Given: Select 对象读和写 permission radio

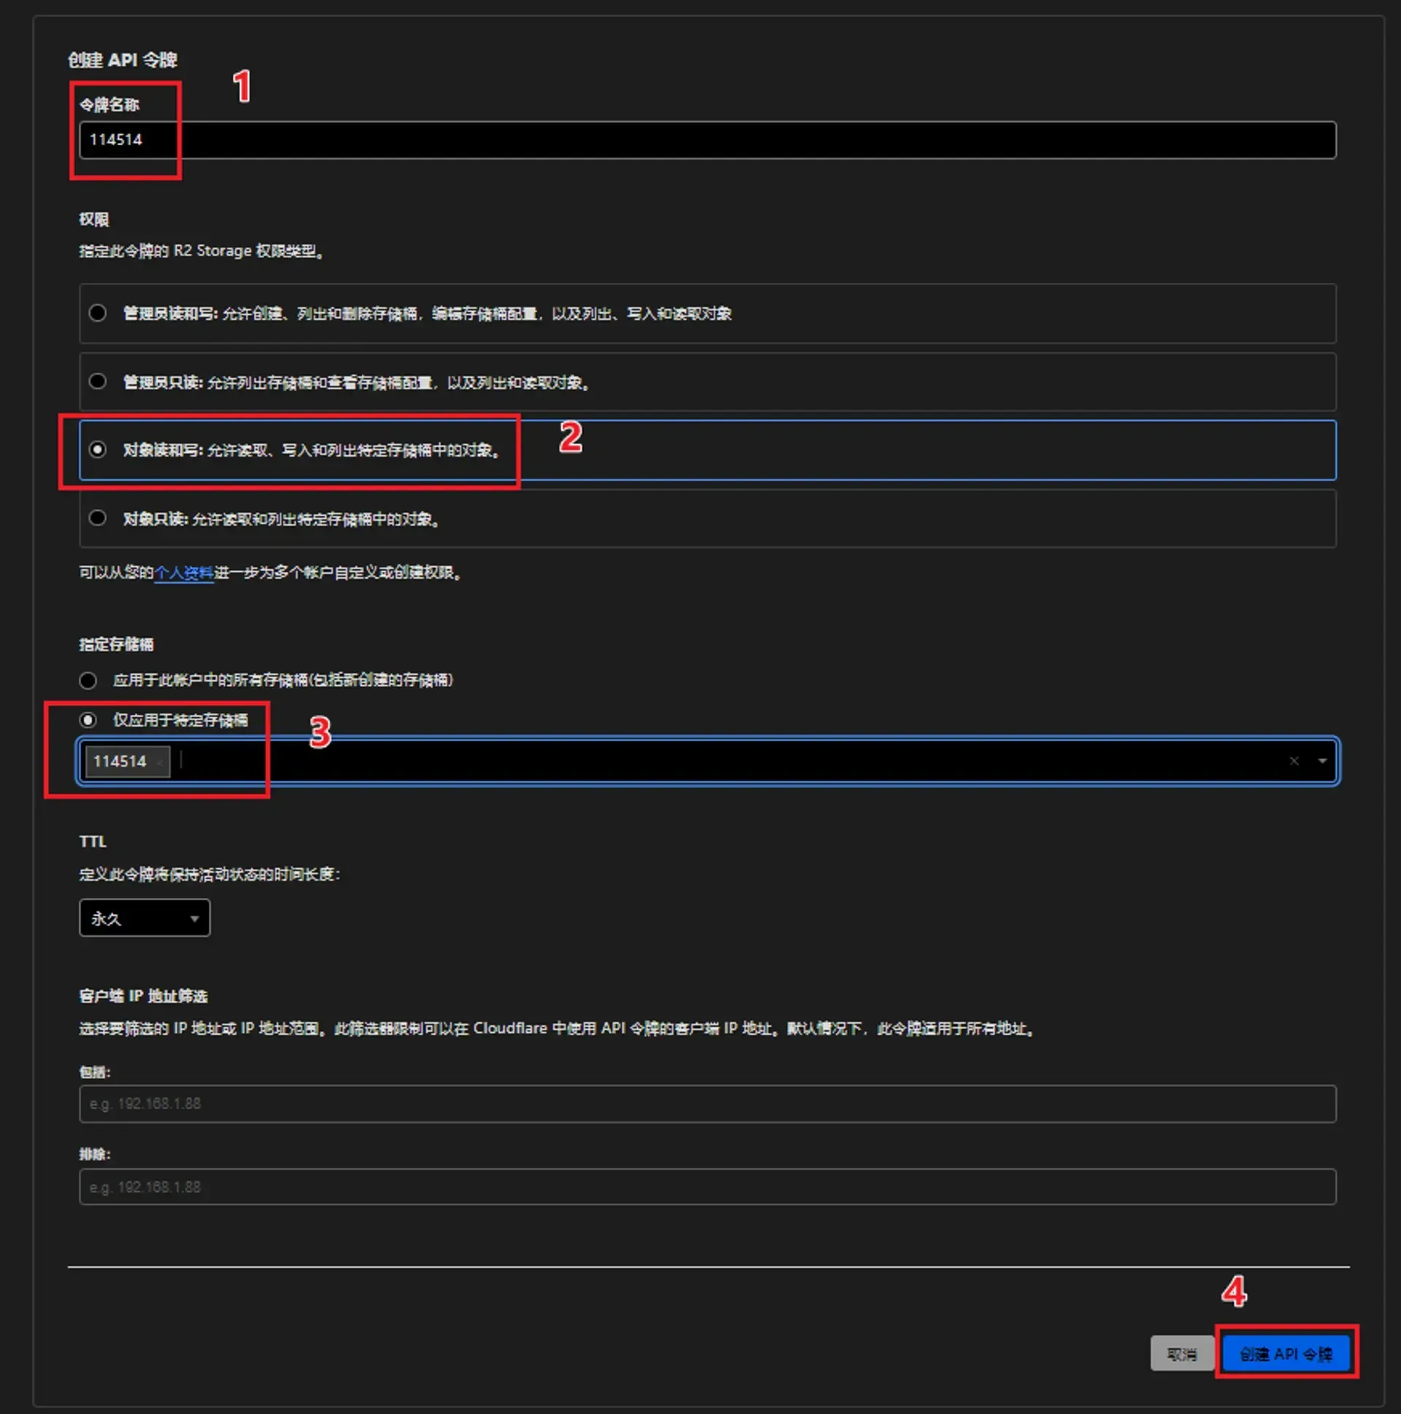Looking at the screenshot, I should (97, 449).
